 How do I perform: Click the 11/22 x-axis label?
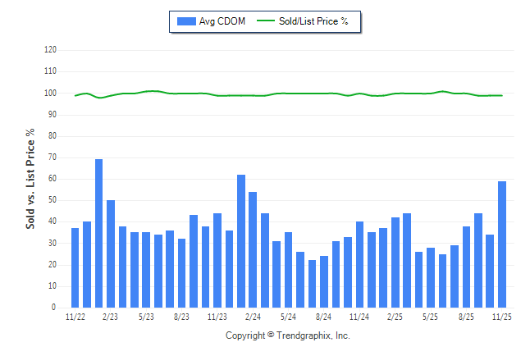pyautogui.click(x=75, y=316)
